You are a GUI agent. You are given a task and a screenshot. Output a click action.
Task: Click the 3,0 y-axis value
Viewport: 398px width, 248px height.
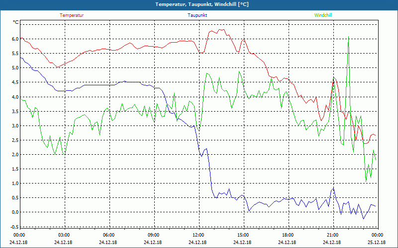click(x=15, y=126)
